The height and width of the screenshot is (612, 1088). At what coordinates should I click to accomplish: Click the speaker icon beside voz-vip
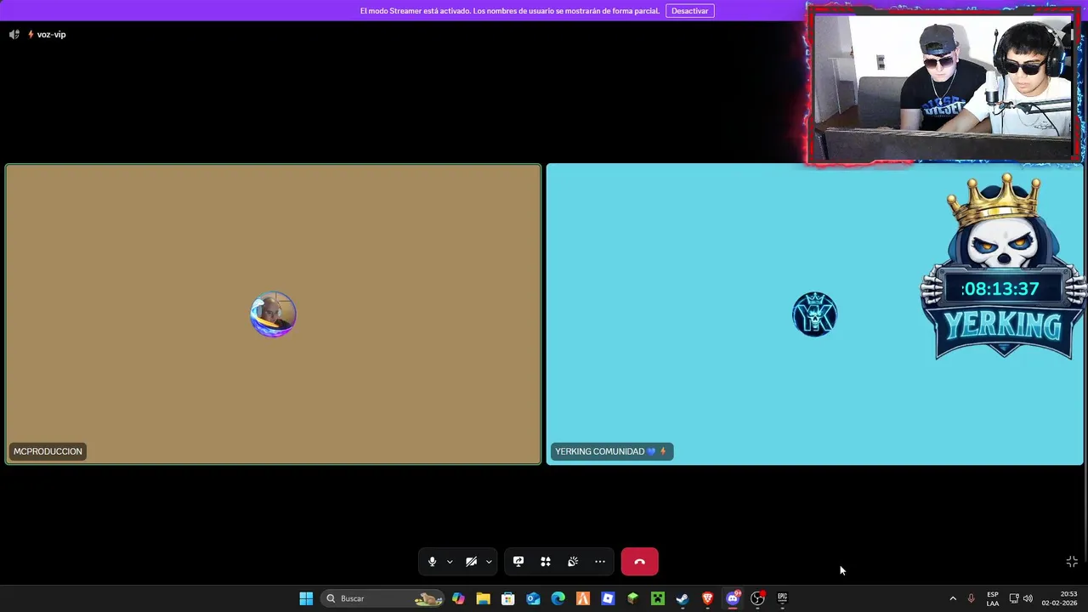click(x=14, y=34)
